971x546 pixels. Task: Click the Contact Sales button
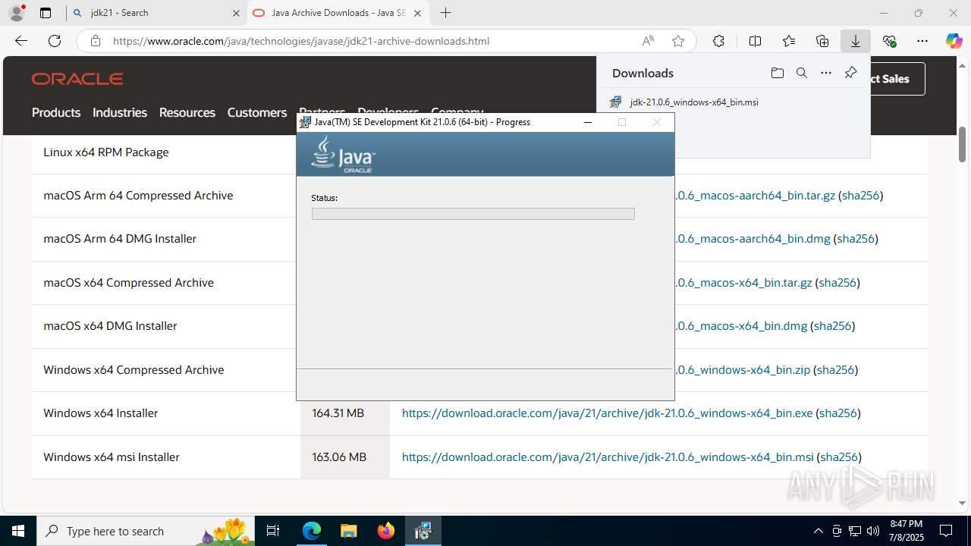click(897, 79)
